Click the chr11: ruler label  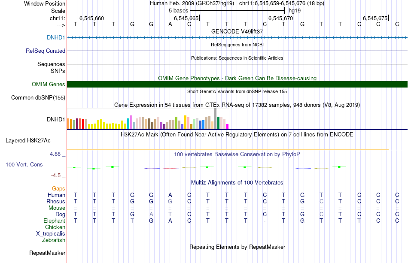58,18
